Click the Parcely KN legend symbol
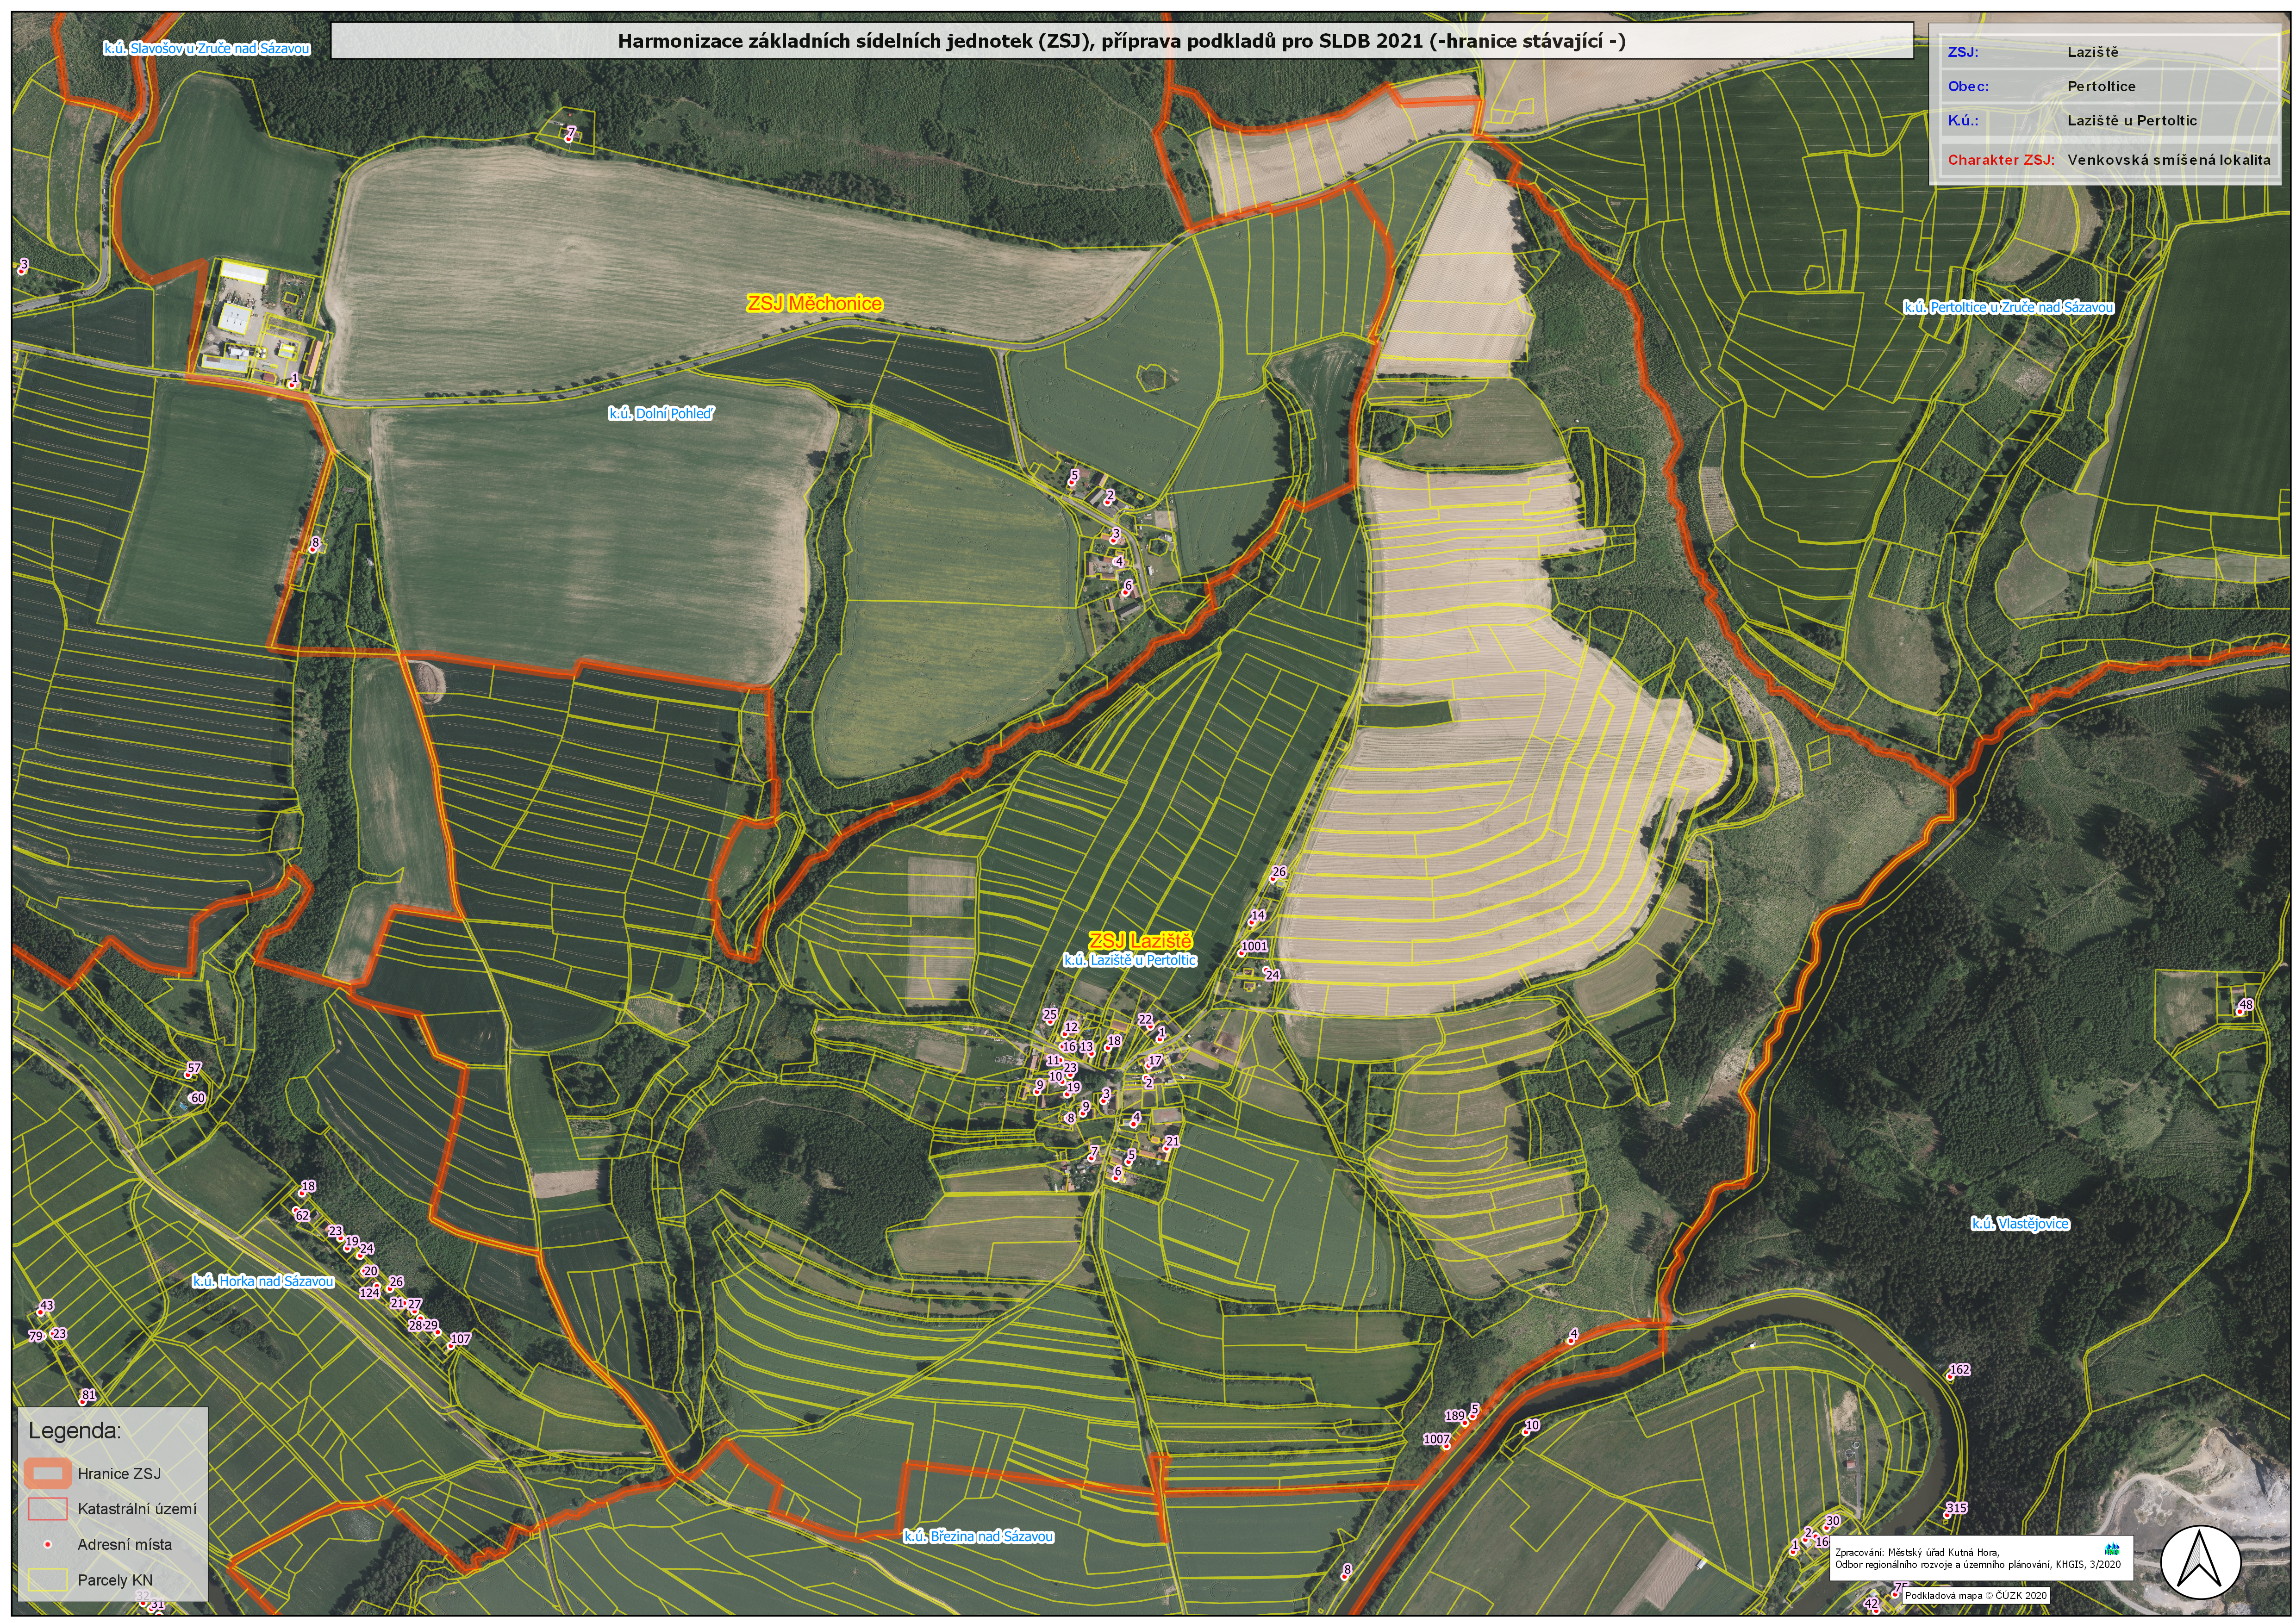Viewport: 2296px width, 1623px height. click(x=47, y=1579)
